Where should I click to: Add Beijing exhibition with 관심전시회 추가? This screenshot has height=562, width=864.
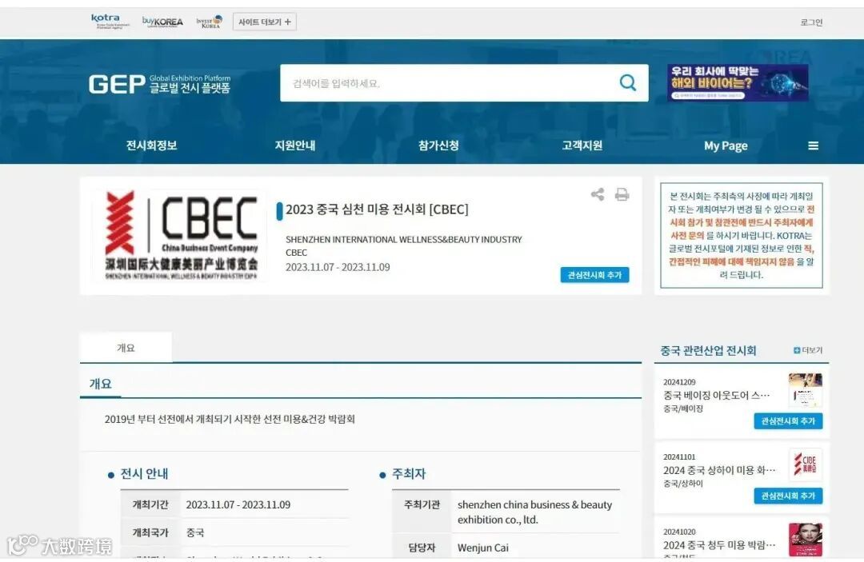[788, 421]
